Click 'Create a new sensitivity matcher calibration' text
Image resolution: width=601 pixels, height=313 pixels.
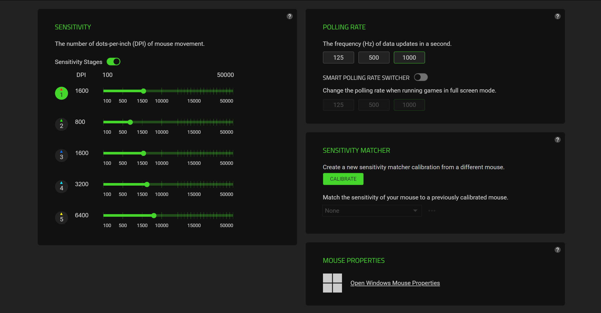413,167
